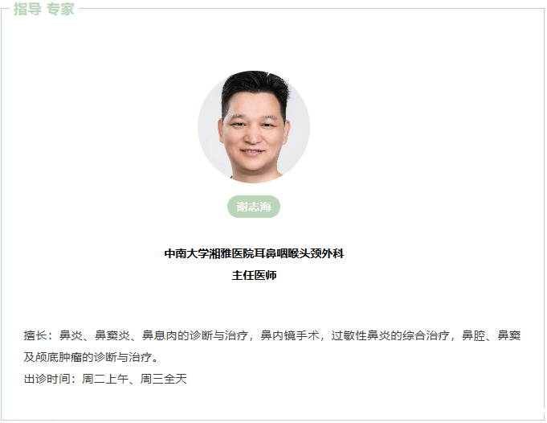The height and width of the screenshot is (423, 547).
Task: Click the green 谢志海 name badge
Action: [254, 207]
